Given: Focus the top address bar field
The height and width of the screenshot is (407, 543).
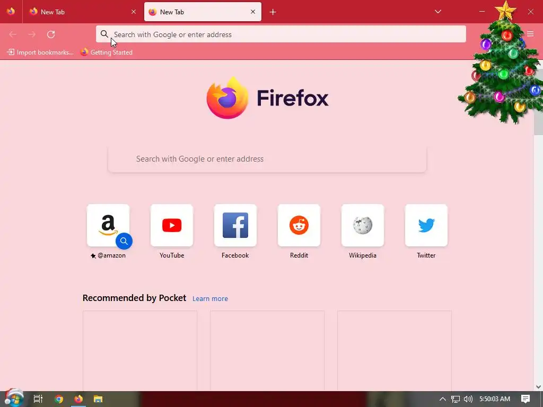Looking at the screenshot, I should (281, 34).
